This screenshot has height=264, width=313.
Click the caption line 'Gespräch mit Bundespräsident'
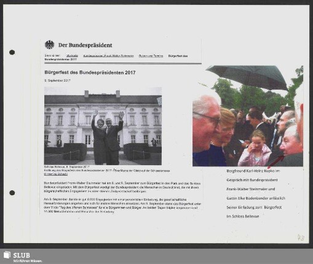point(252,180)
